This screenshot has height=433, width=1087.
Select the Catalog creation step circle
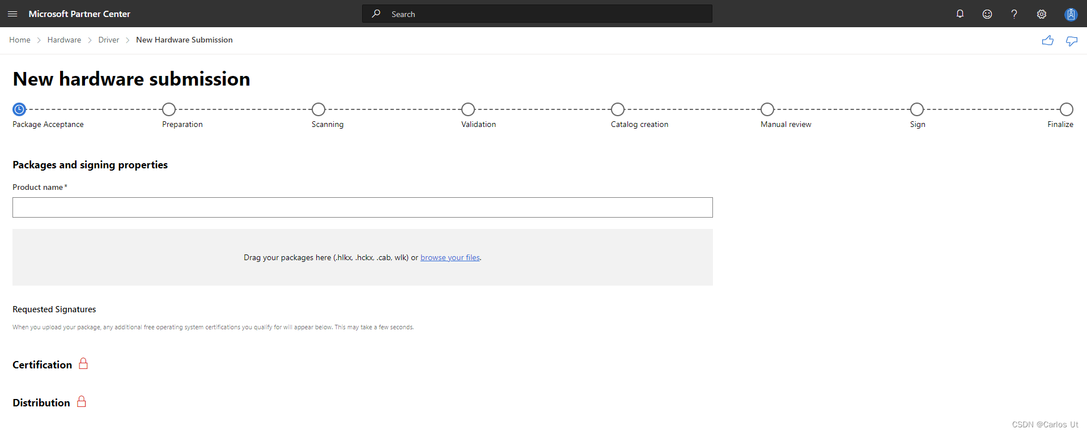coord(618,109)
